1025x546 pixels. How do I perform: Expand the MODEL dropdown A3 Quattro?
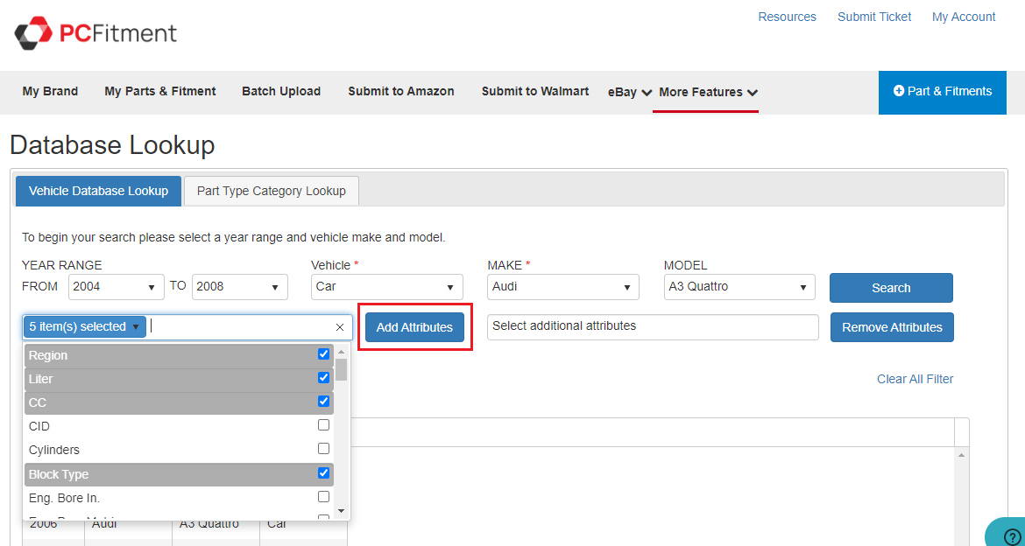[739, 287]
